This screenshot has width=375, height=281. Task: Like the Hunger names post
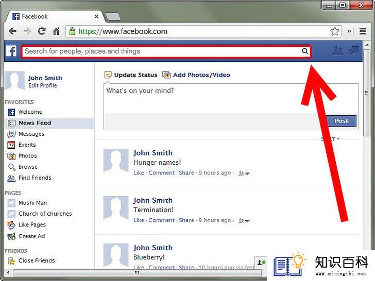point(139,173)
